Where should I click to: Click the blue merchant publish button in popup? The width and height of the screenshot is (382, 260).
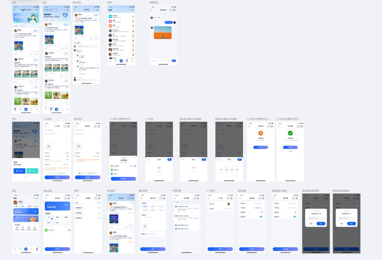19,171
